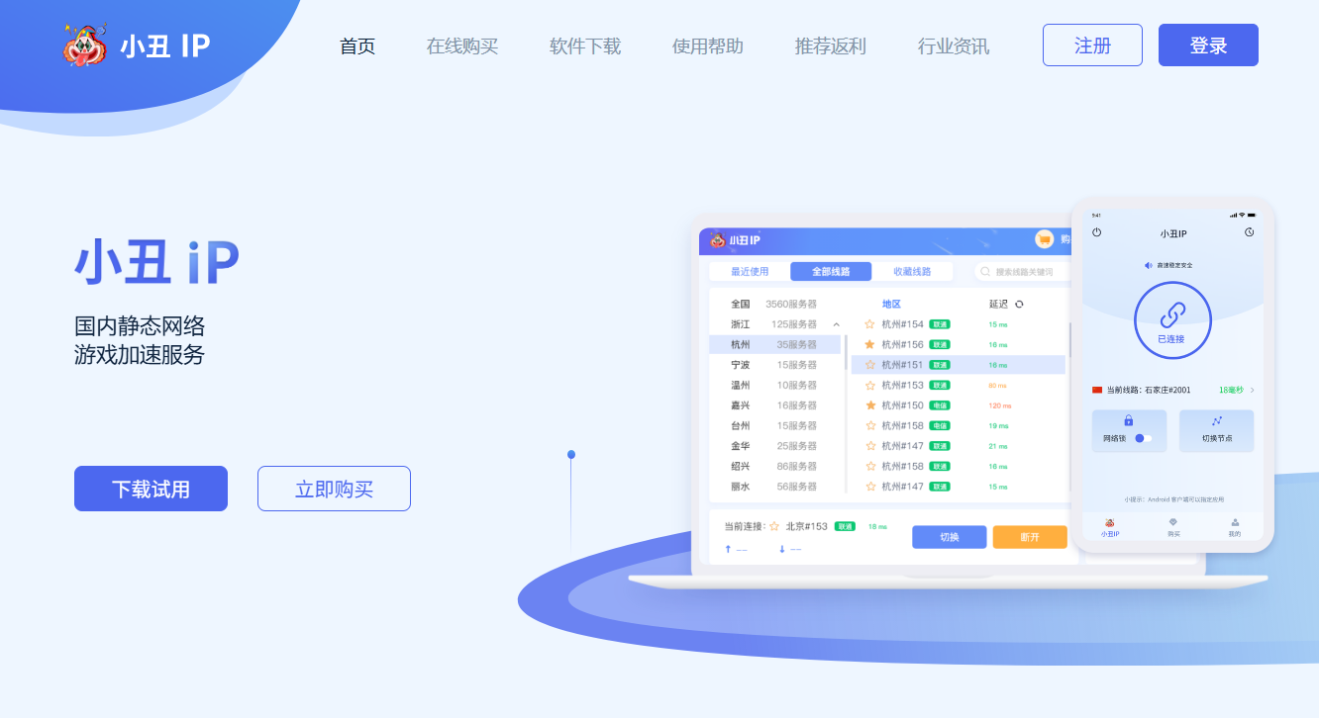Click the 登录 button

pos(1208,45)
